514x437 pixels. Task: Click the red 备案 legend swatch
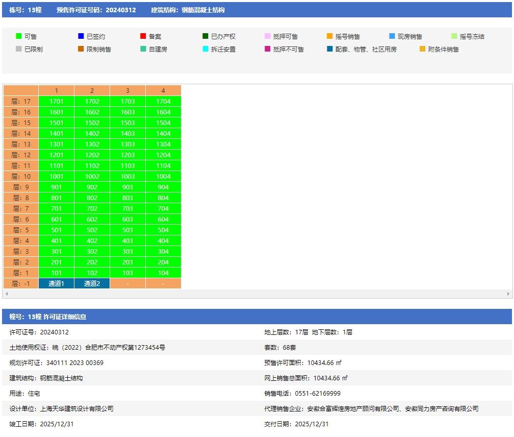[143, 36]
